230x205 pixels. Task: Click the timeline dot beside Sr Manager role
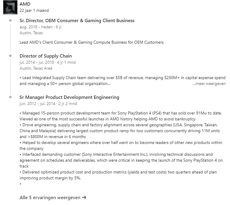click(11, 97)
